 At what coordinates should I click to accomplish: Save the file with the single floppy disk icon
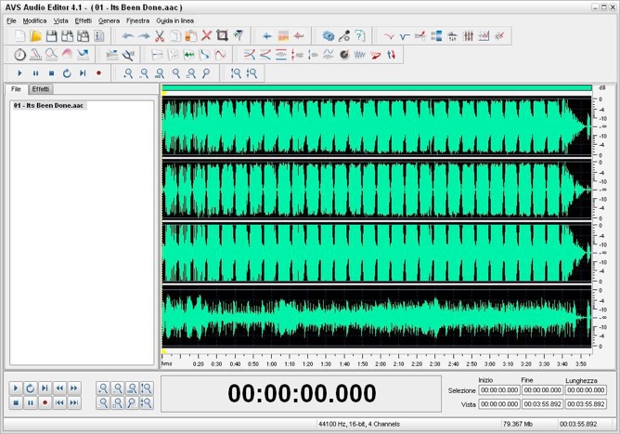(x=51, y=36)
